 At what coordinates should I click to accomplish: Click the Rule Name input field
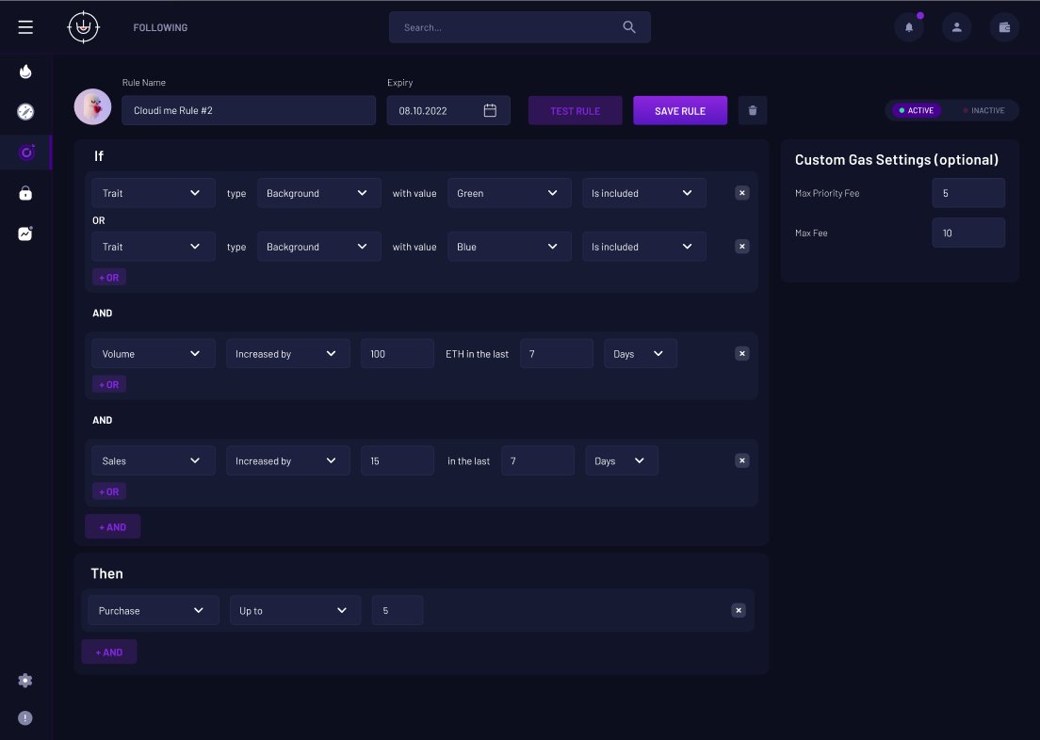pos(248,110)
